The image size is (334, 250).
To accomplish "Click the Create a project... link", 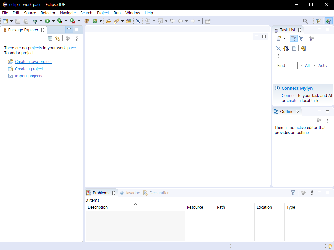I will click(x=31, y=69).
